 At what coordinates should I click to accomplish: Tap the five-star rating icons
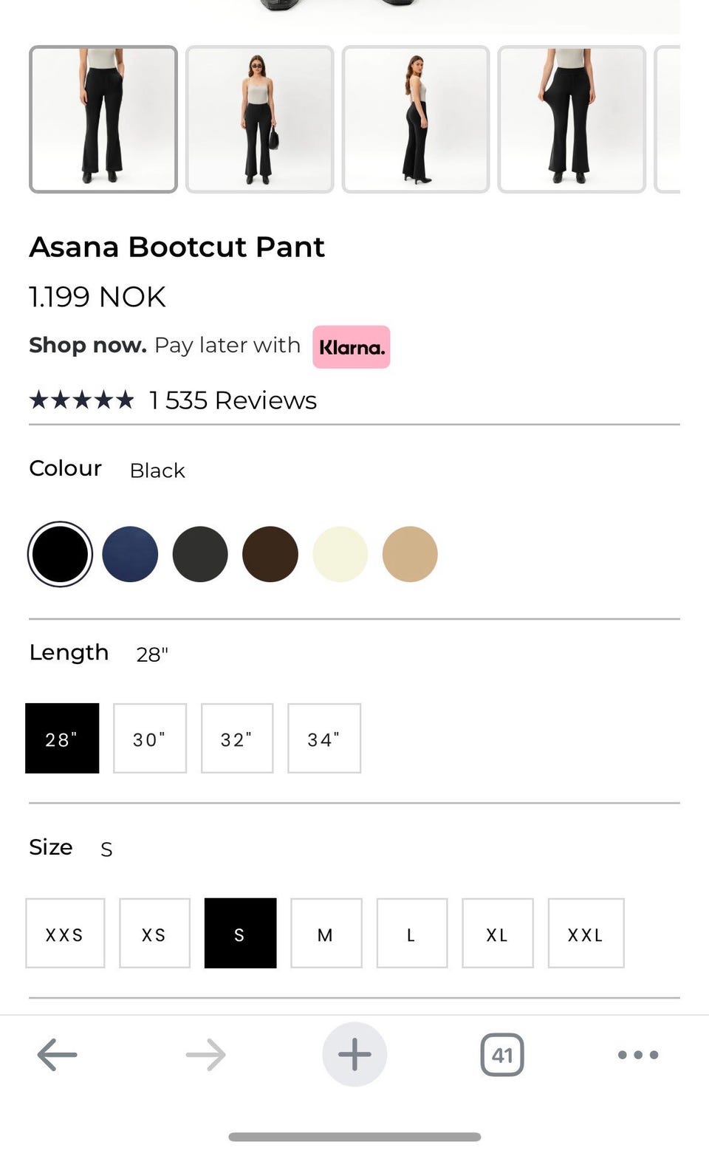click(81, 400)
